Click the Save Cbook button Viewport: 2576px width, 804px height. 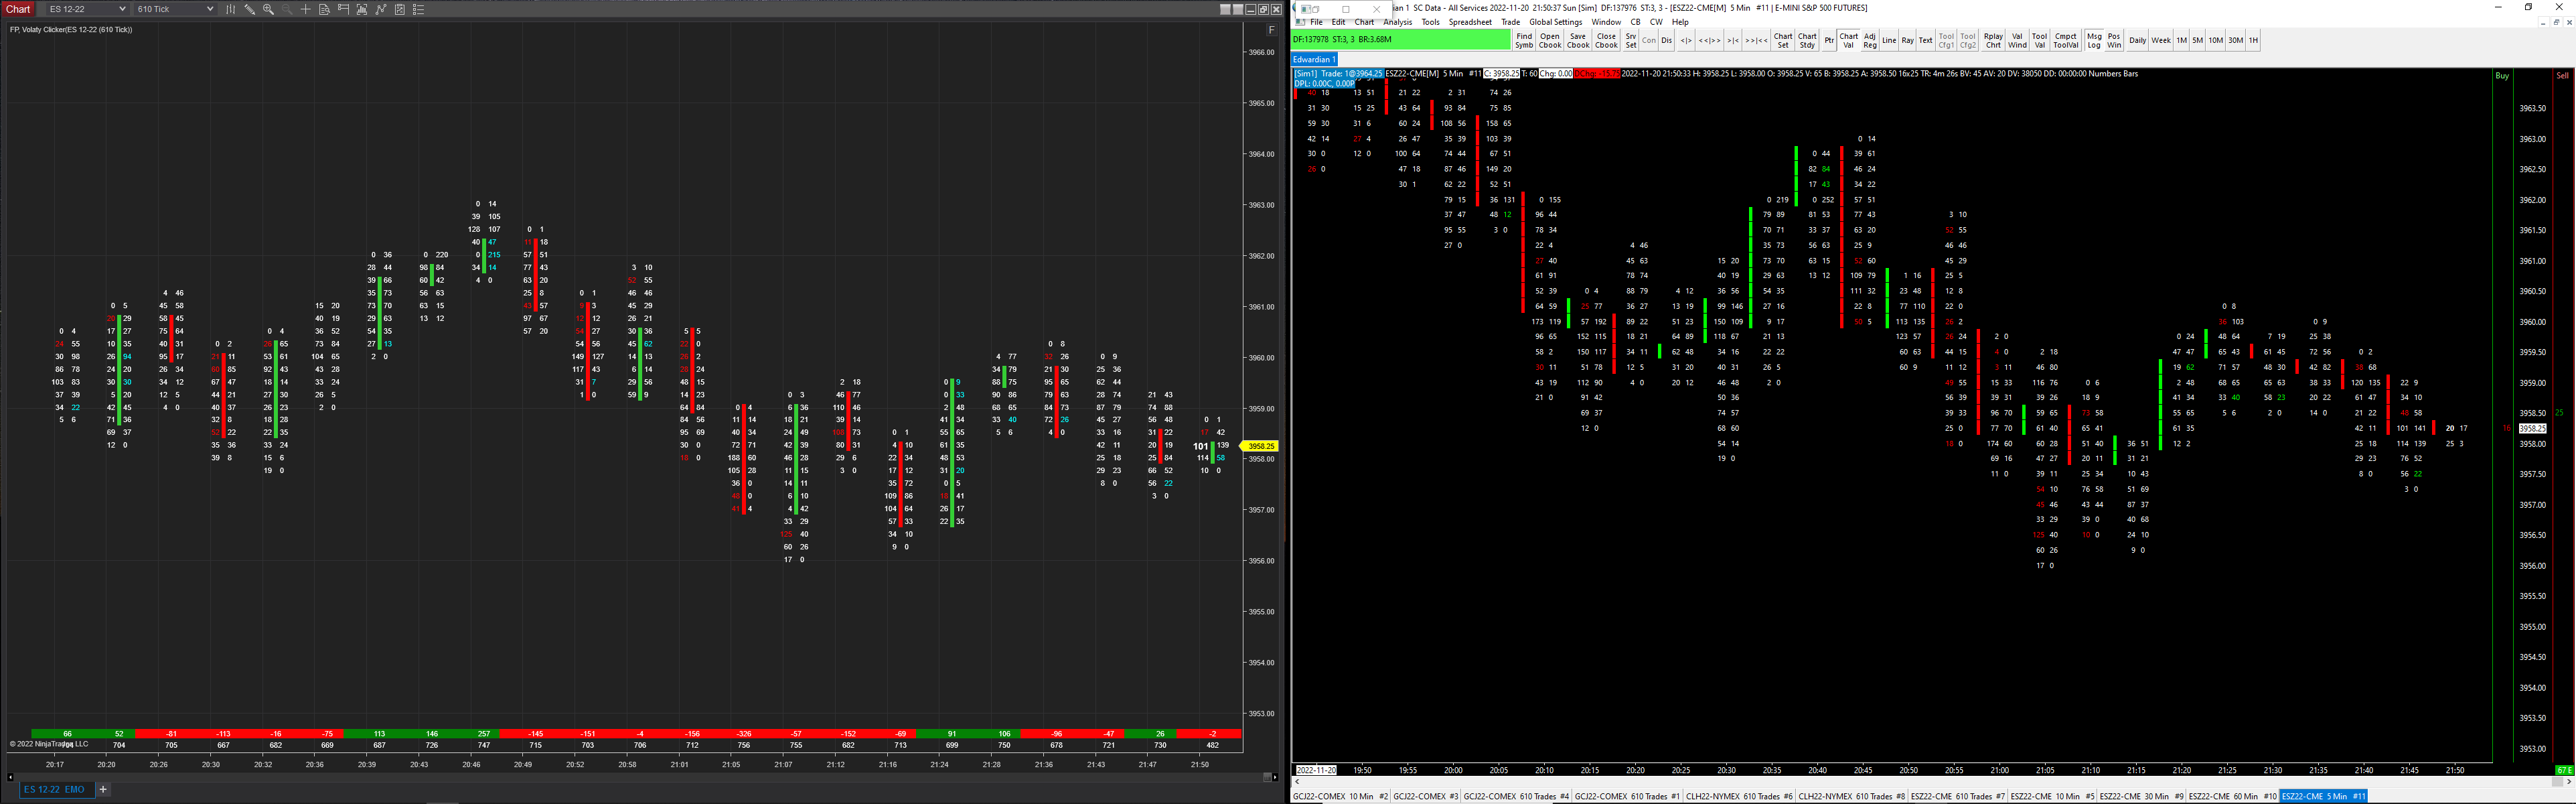point(1578,40)
